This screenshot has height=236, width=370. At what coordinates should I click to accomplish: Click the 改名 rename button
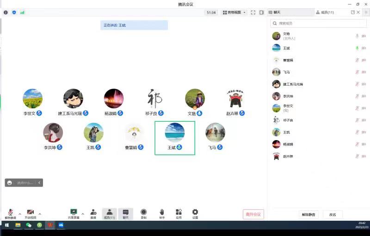[333, 214]
